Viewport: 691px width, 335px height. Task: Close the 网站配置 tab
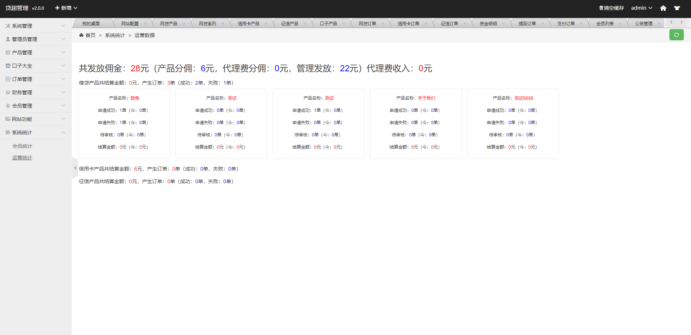tap(145, 24)
